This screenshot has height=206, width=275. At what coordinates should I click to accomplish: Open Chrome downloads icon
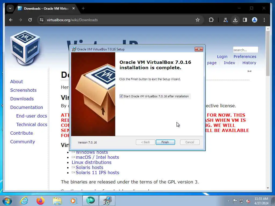(235, 20)
